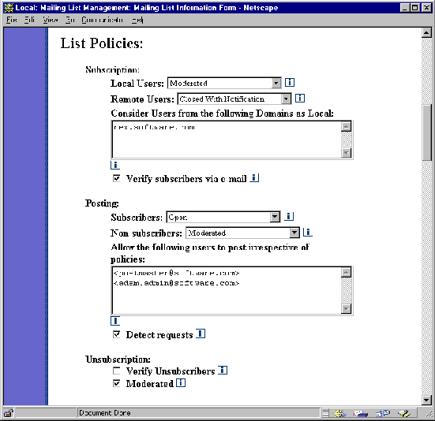Uncheck the Unsubscription Moderated checkbox
435x421 pixels.
click(117, 383)
